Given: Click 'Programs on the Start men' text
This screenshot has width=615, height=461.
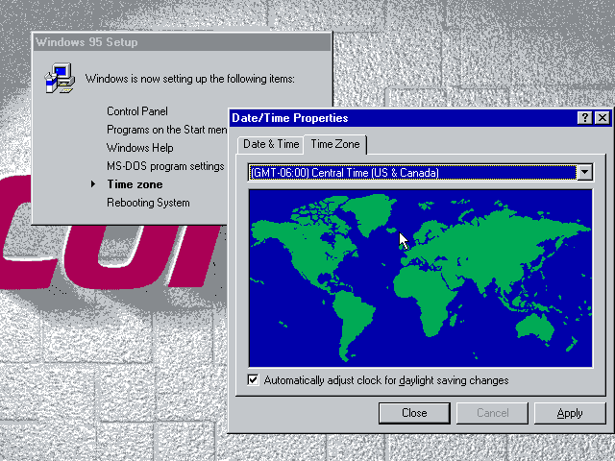Looking at the screenshot, I should [166, 130].
